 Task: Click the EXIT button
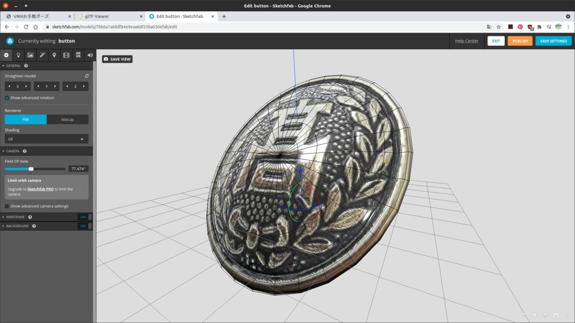(496, 41)
